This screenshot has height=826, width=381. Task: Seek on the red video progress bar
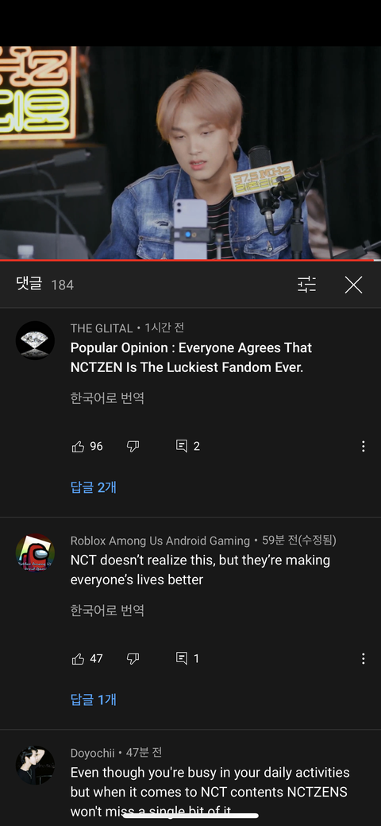point(190,260)
